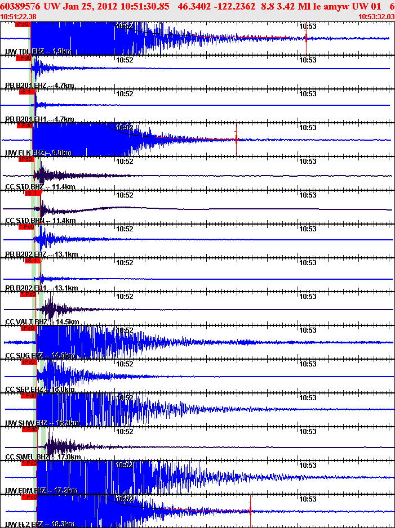Select the iS 1 pick flag on CC STD BHN
The height and width of the screenshot is (528, 395).
[33, 193]
